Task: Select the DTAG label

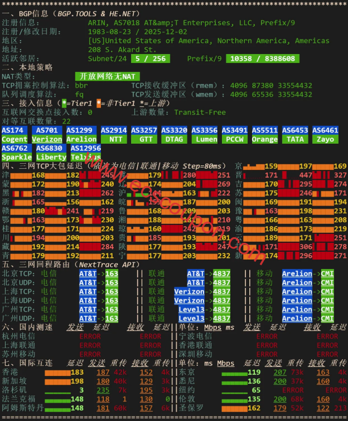Action: pyautogui.click(x=174, y=139)
